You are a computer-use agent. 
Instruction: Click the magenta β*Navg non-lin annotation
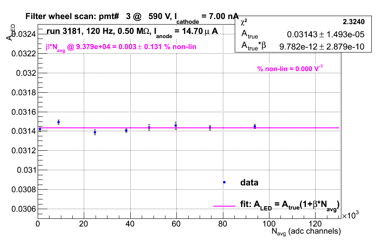(121, 47)
